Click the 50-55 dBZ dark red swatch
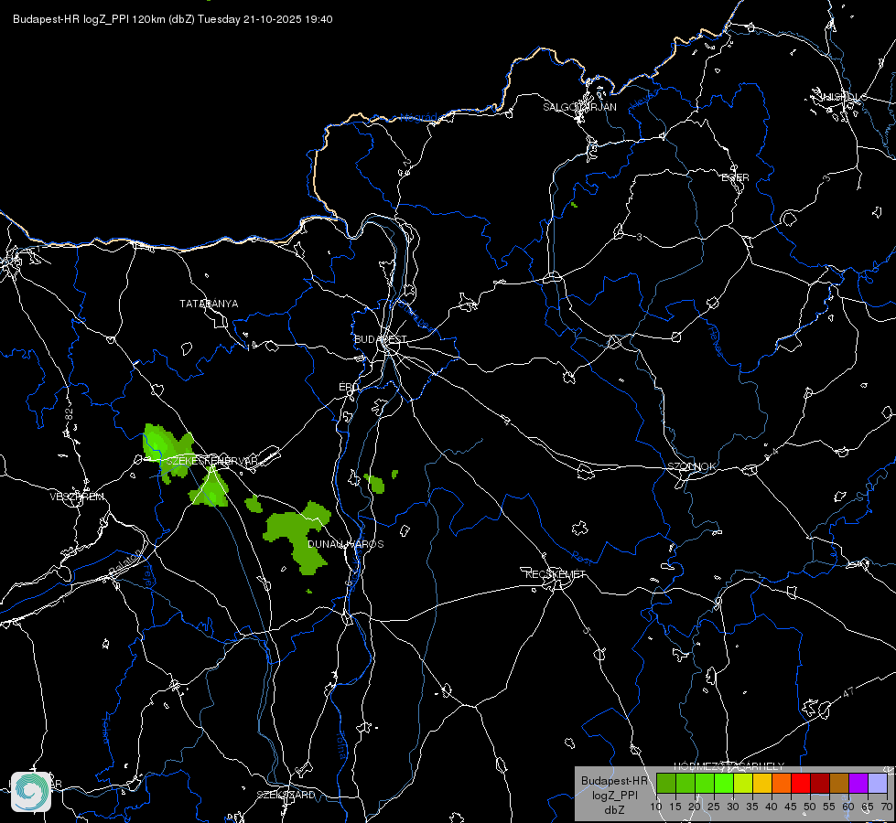This screenshot has height=823, width=896. 820,783
